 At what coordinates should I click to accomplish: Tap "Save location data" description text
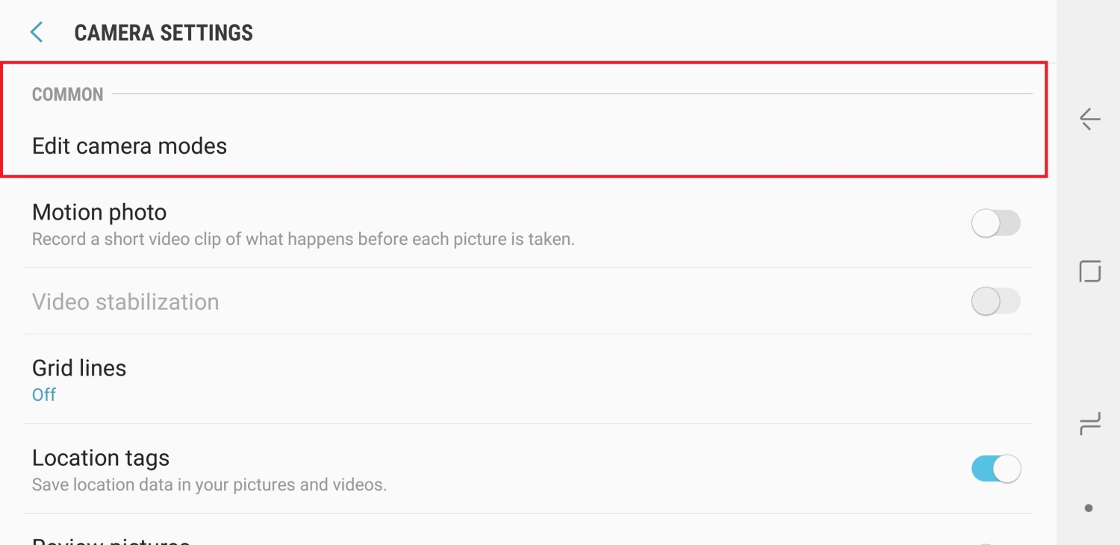209,485
